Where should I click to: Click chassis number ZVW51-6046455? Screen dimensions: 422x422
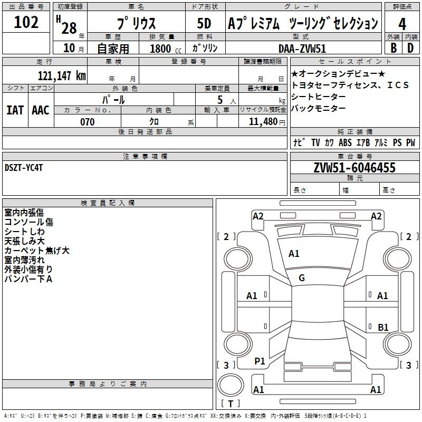(354, 168)
